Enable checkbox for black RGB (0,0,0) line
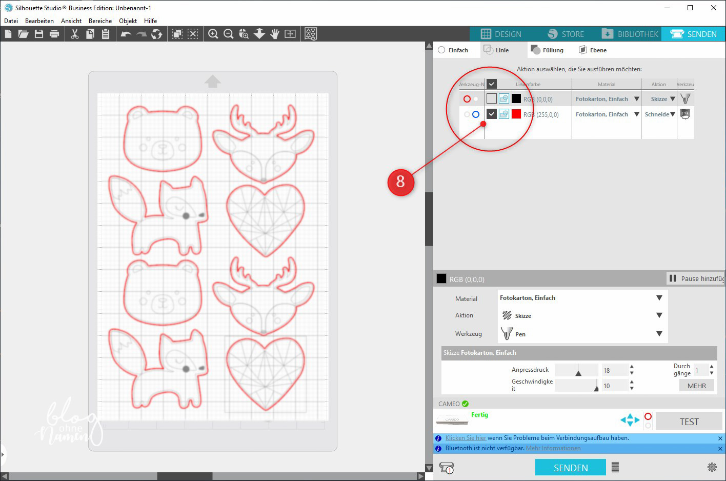This screenshot has width=726, height=481. coord(491,99)
